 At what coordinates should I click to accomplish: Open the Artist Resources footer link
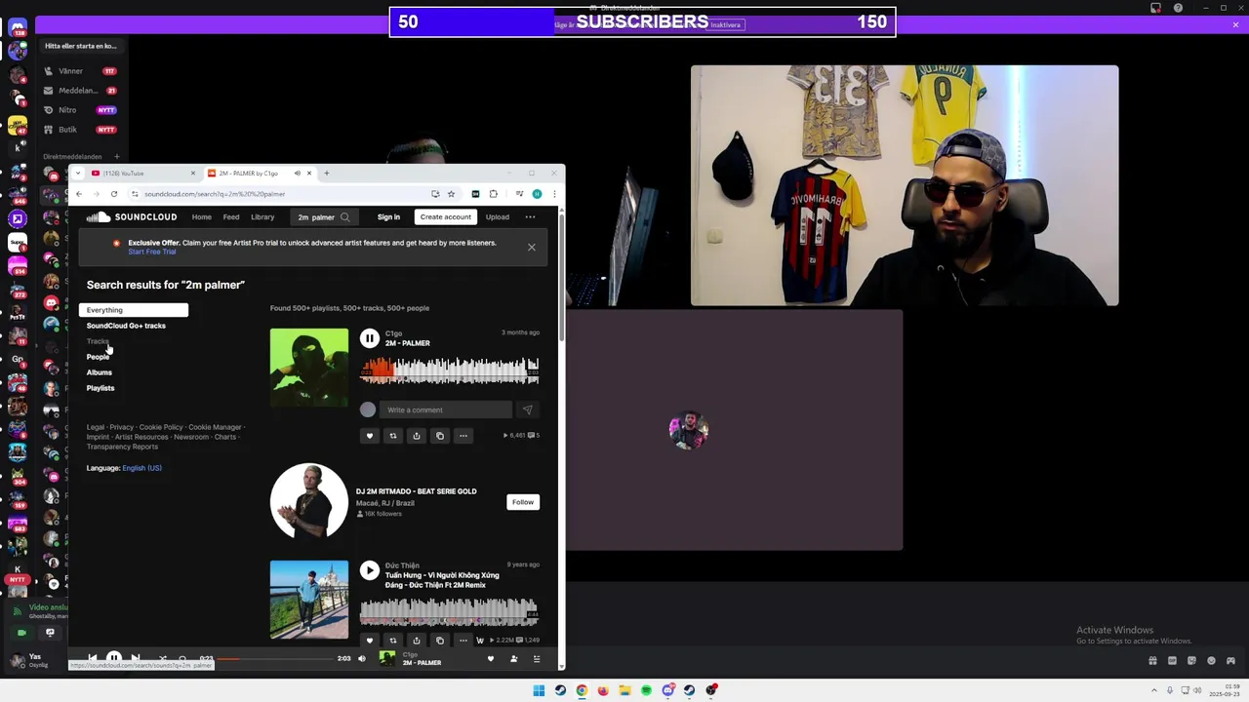141,437
